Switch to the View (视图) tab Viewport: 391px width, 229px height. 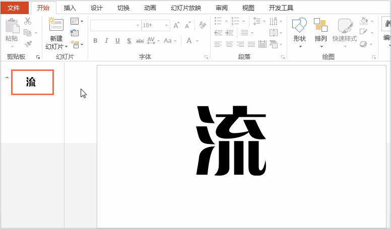click(x=248, y=8)
